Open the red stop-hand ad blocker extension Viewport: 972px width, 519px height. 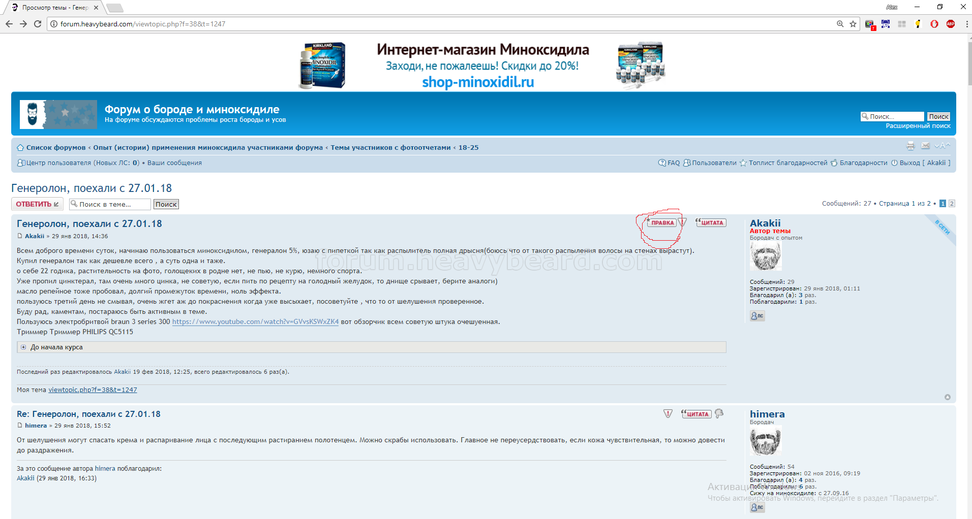(x=934, y=24)
